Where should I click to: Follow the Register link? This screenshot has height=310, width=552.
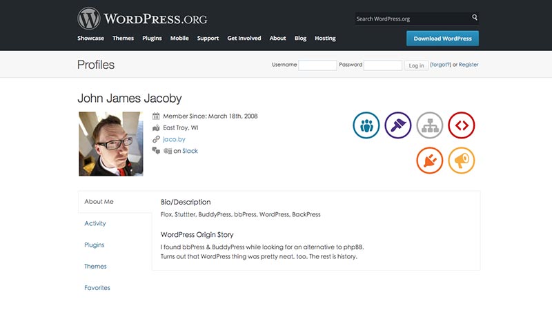[469, 65]
